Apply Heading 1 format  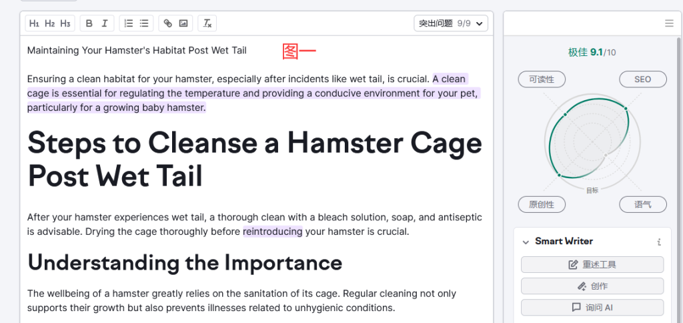(34, 23)
